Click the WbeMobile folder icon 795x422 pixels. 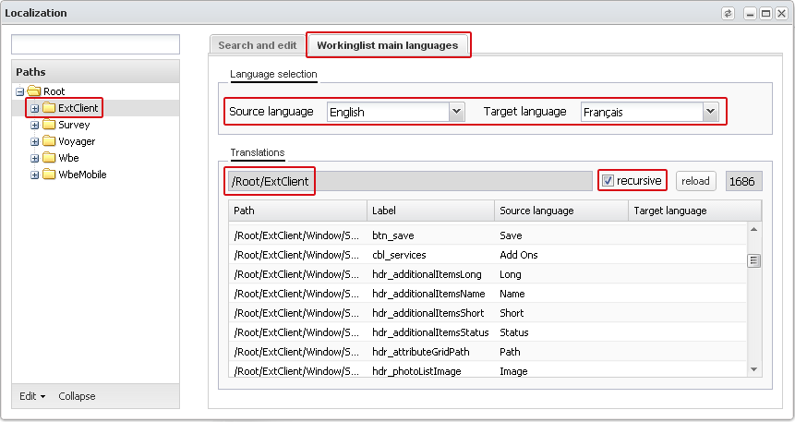(x=49, y=175)
